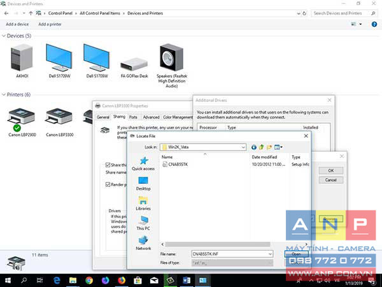Click Cancel in the install dialog
Viewport: 382px width, 287px height.
[331, 180]
